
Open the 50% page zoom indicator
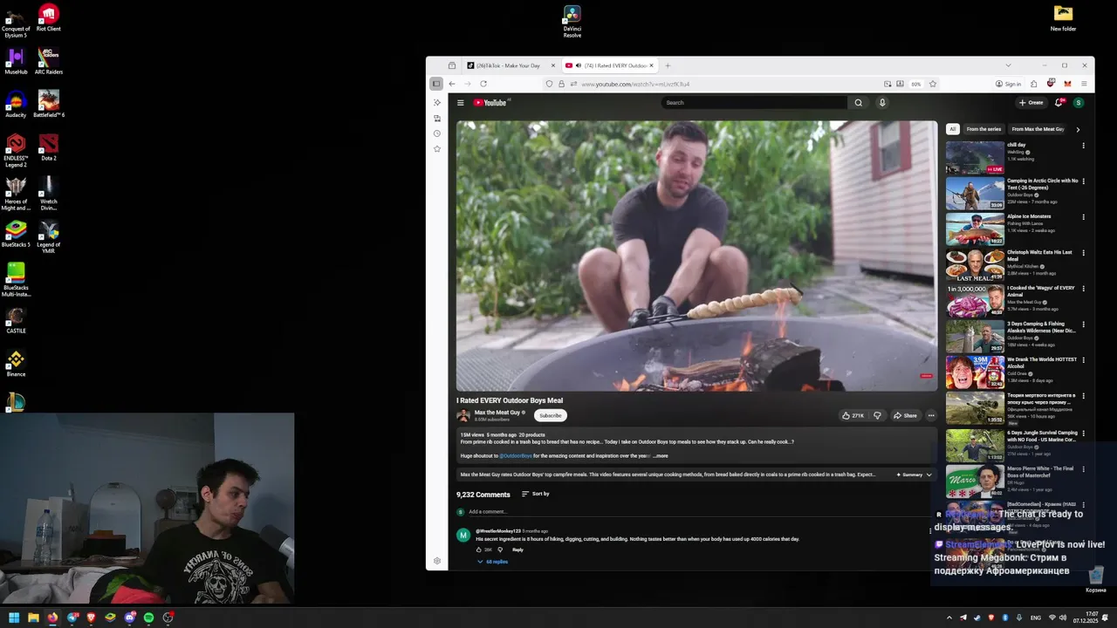(x=915, y=84)
